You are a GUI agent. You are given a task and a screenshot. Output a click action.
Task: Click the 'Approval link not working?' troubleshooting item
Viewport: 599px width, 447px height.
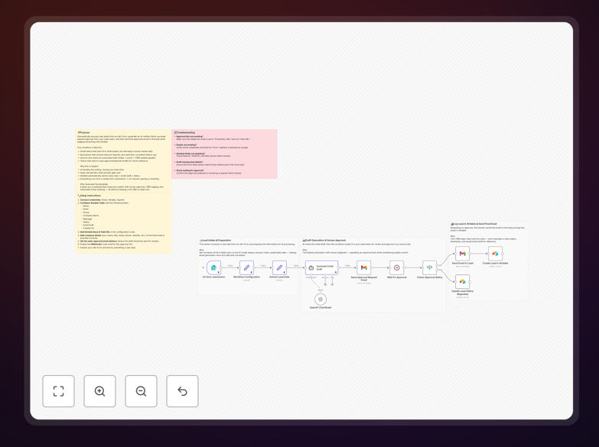point(190,136)
